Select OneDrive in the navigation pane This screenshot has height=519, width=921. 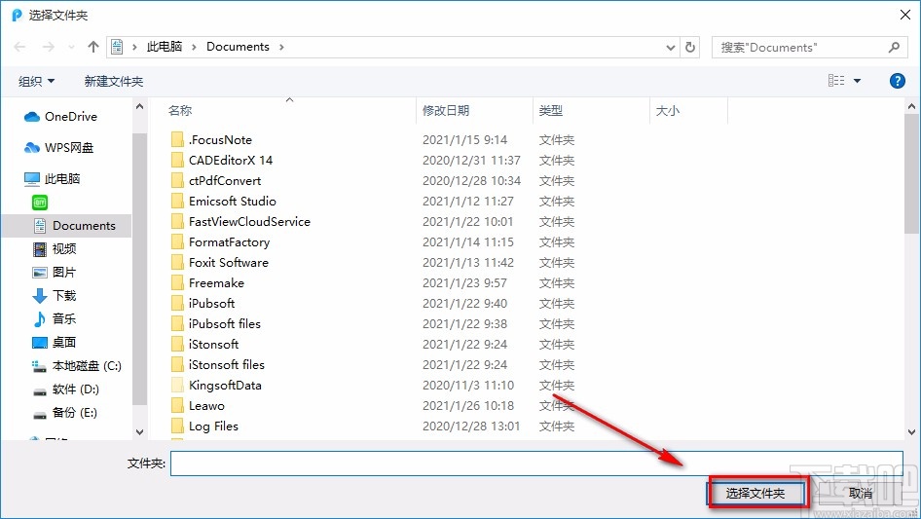click(x=60, y=117)
